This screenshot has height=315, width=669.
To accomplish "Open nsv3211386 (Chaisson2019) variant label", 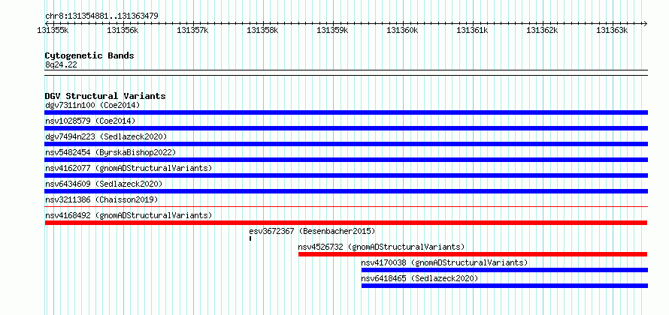I will click(101, 199).
